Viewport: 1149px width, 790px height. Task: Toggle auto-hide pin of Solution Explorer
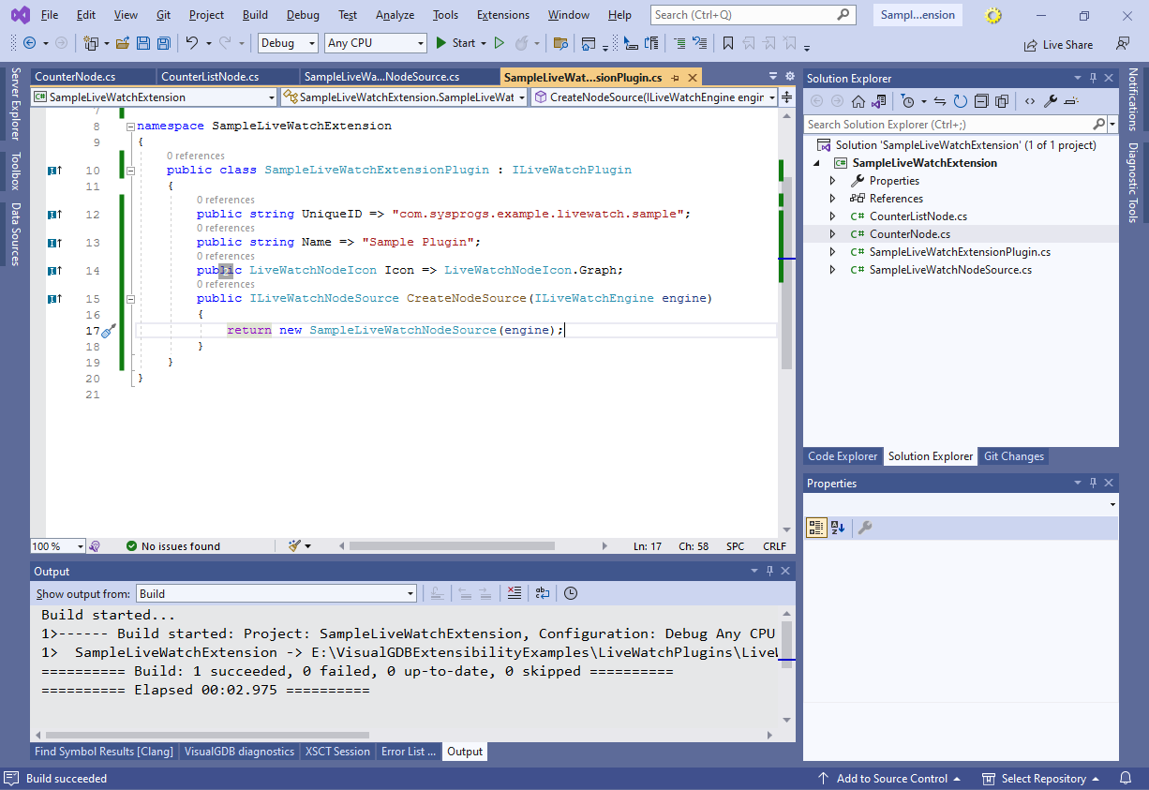click(x=1093, y=78)
